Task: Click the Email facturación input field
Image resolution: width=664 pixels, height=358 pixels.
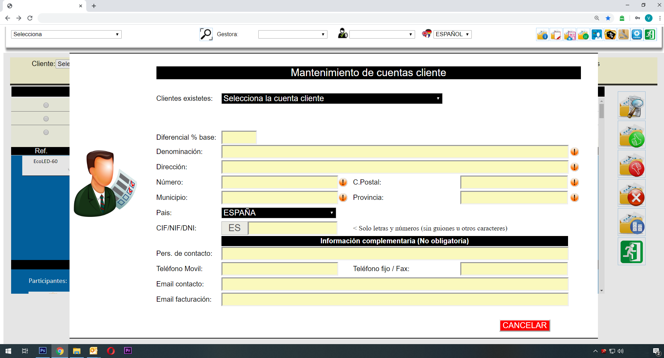Action: (395, 300)
